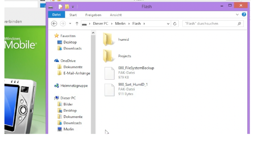Screen dimensions: 253x141
Task: Click the search magnifier icon
Action: [239, 24]
